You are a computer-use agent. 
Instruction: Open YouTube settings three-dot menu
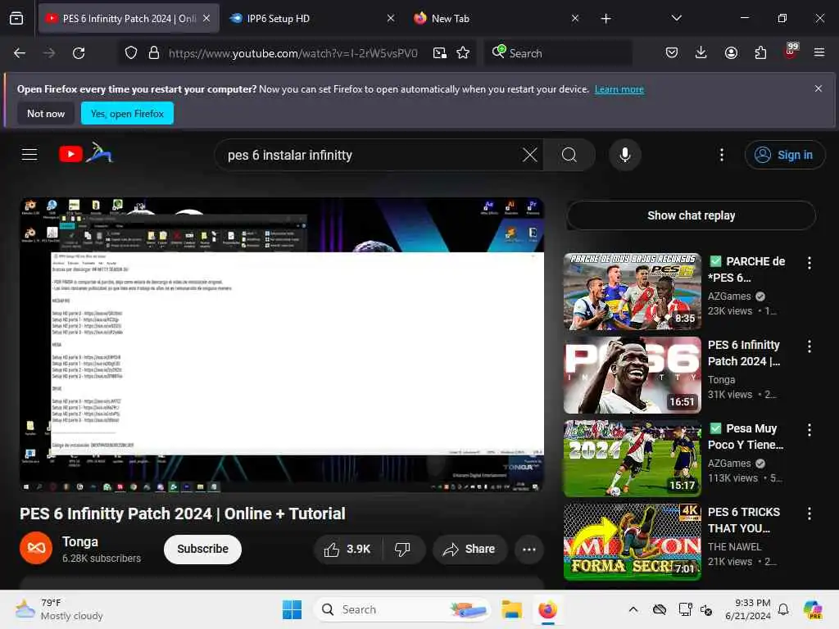point(722,155)
